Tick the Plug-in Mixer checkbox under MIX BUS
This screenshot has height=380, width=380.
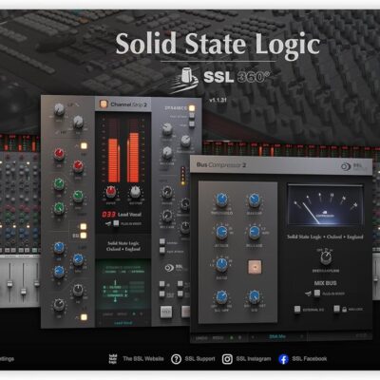(x=316, y=294)
